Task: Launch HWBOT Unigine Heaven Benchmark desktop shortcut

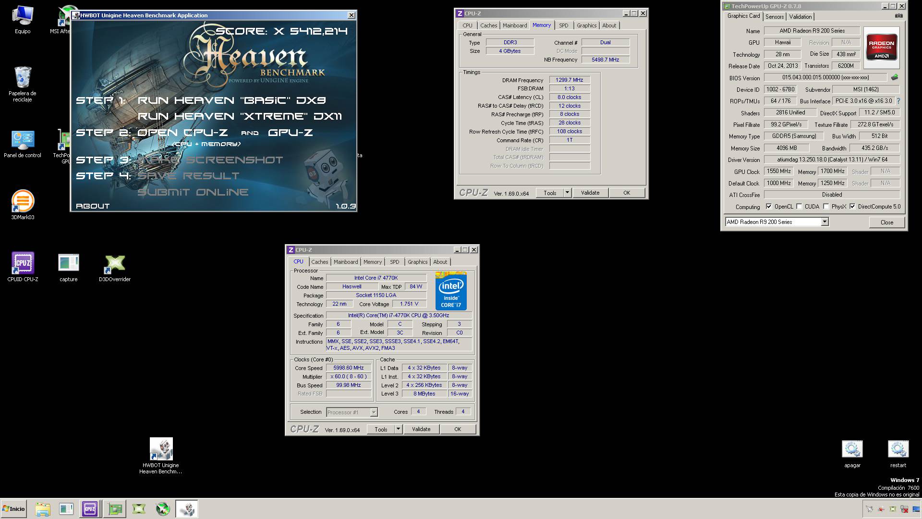Action: pos(161,455)
